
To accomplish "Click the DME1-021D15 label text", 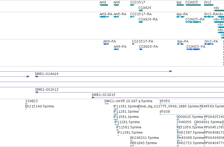I will pyautogui.click(x=103, y=95).
